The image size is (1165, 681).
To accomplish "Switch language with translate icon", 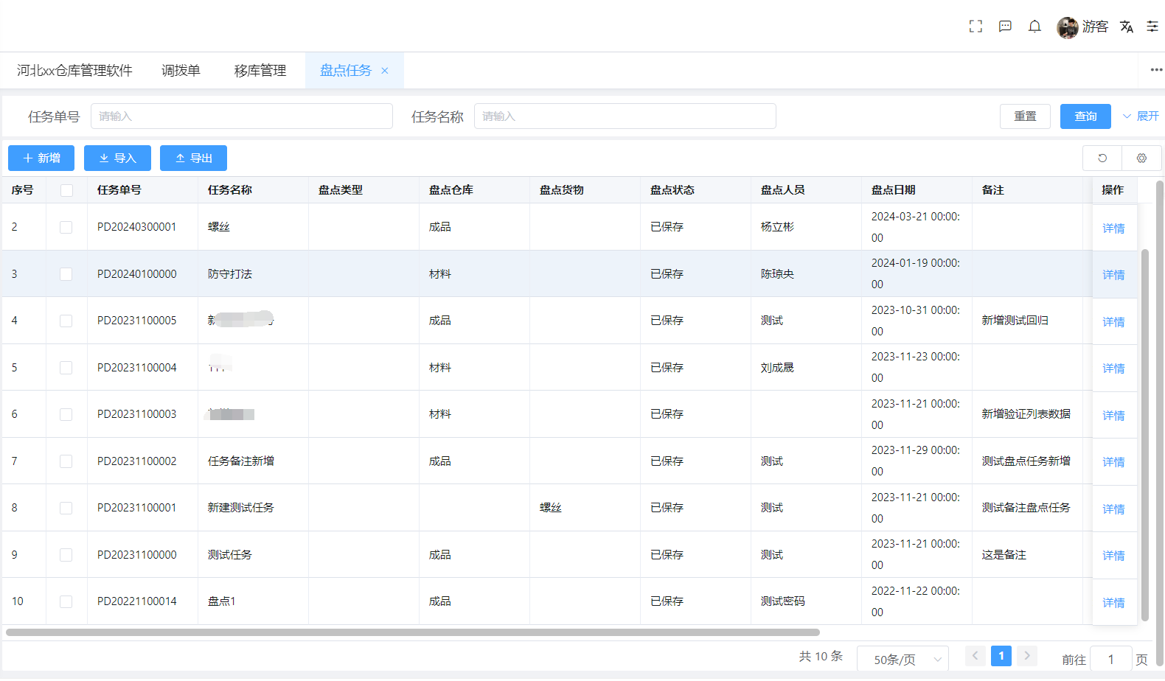I will click(x=1126, y=27).
